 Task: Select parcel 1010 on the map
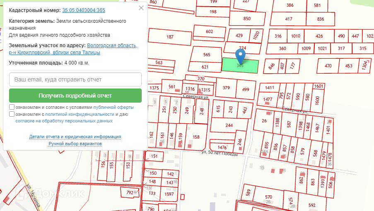296,36
